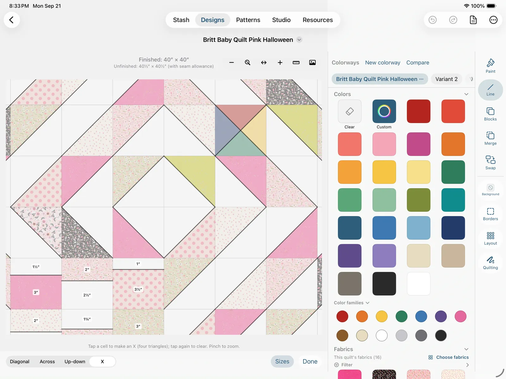
Task: Select Across line mode
Action: tap(47, 362)
